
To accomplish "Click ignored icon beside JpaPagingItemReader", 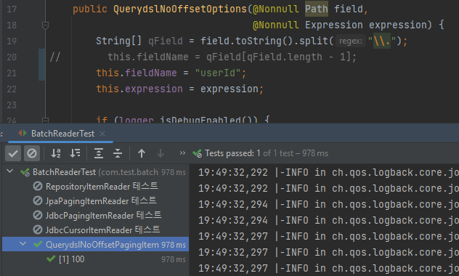I will (x=38, y=200).
